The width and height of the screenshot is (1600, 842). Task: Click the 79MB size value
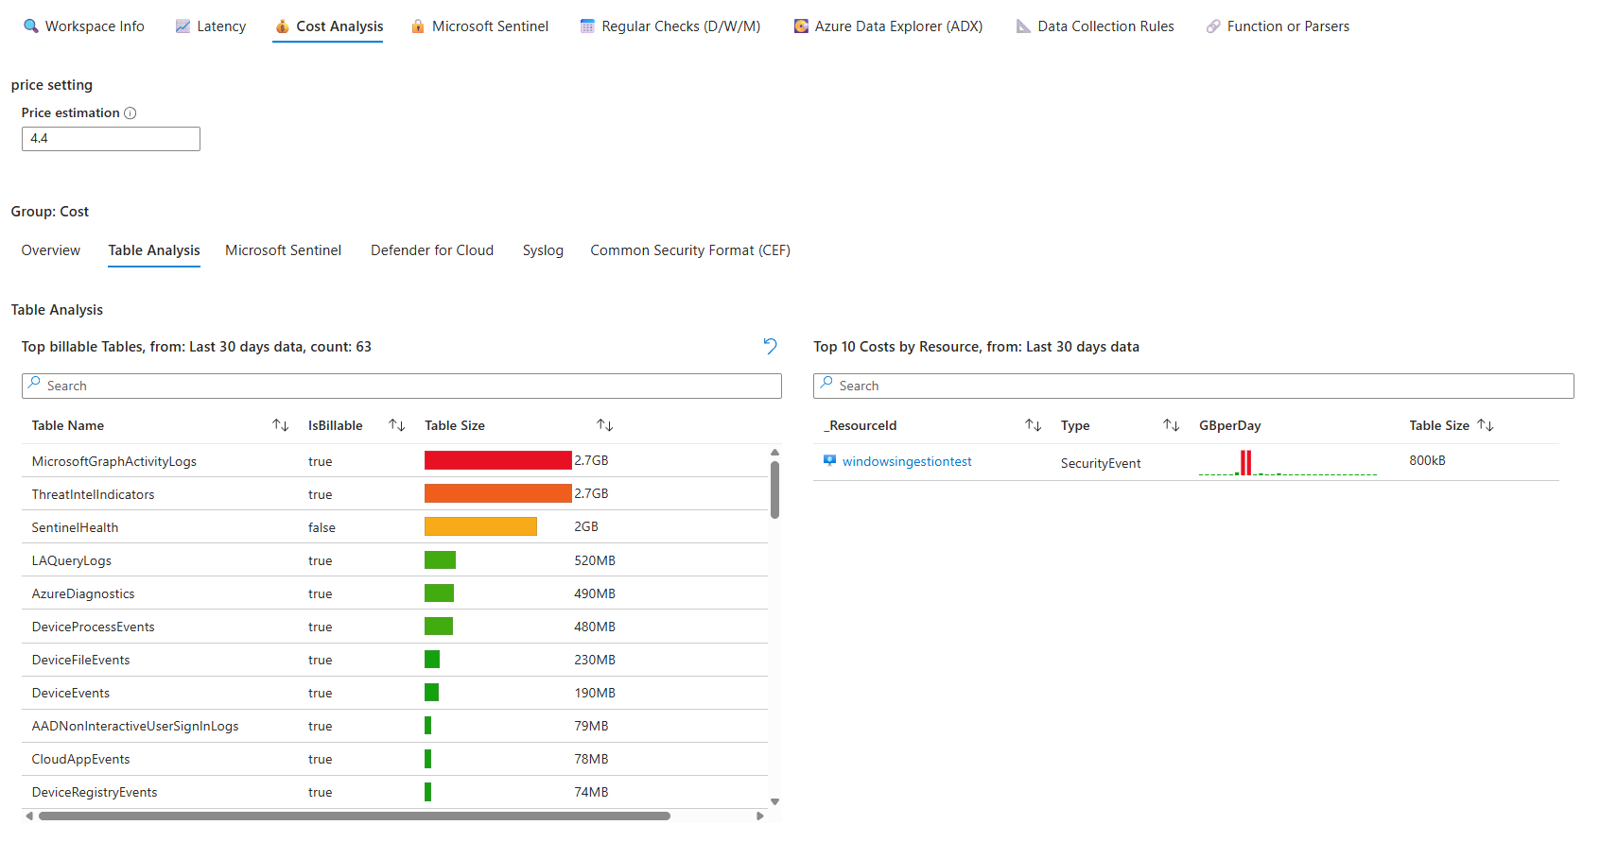pyautogui.click(x=591, y=727)
